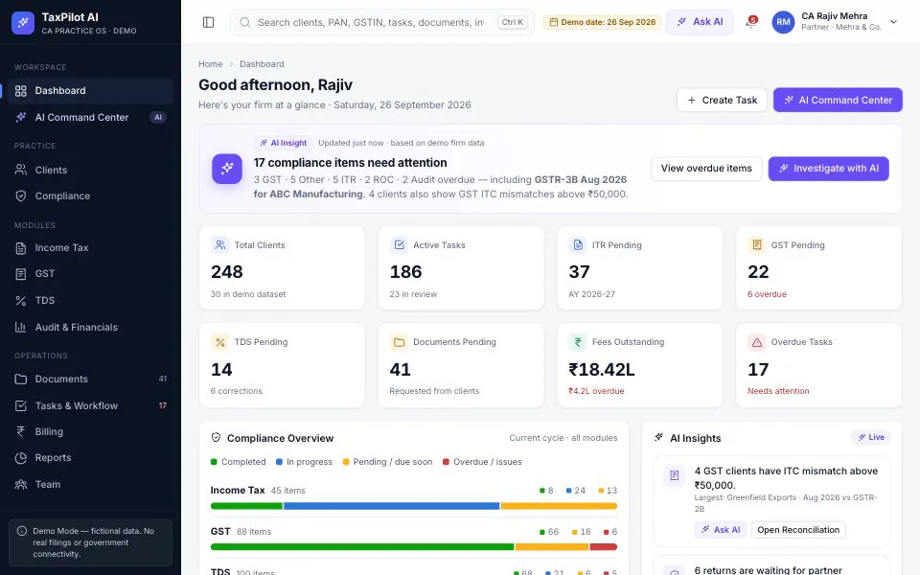This screenshot has width=920, height=575.
Task: Toggle the sidebar panel icon
Action: [x=208, y=22]
